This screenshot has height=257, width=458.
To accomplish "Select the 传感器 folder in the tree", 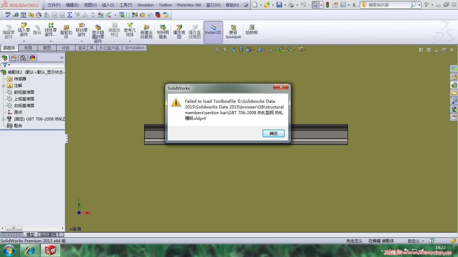I will 20,79.
